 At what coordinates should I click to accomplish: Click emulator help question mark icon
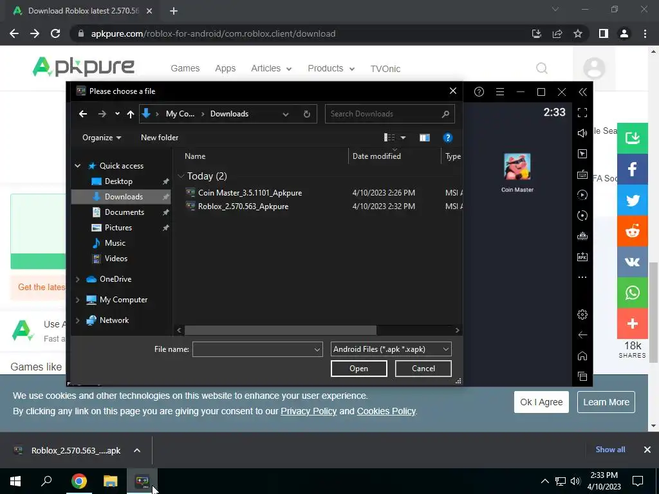479,91
